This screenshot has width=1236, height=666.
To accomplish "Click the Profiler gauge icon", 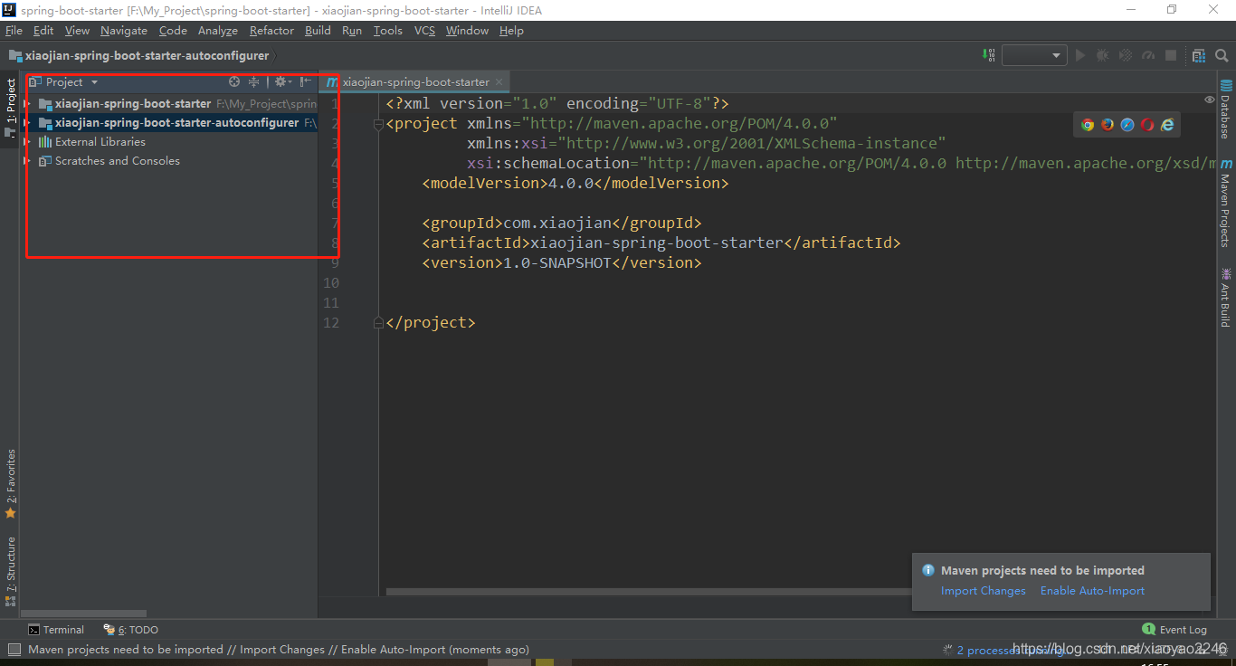I will pyautogui.click(x=1148, y=55).
